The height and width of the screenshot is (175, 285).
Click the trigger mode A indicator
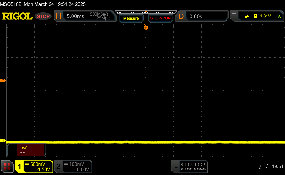(279, 16)
